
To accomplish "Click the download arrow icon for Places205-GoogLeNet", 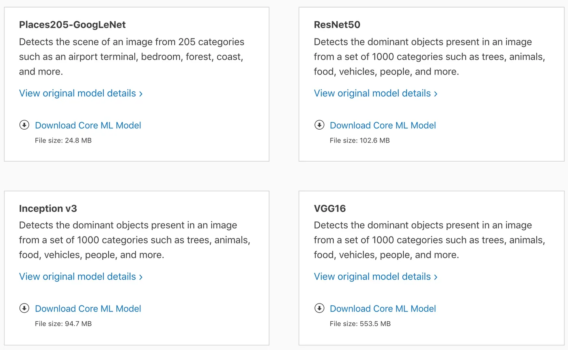I will [24, 125].
